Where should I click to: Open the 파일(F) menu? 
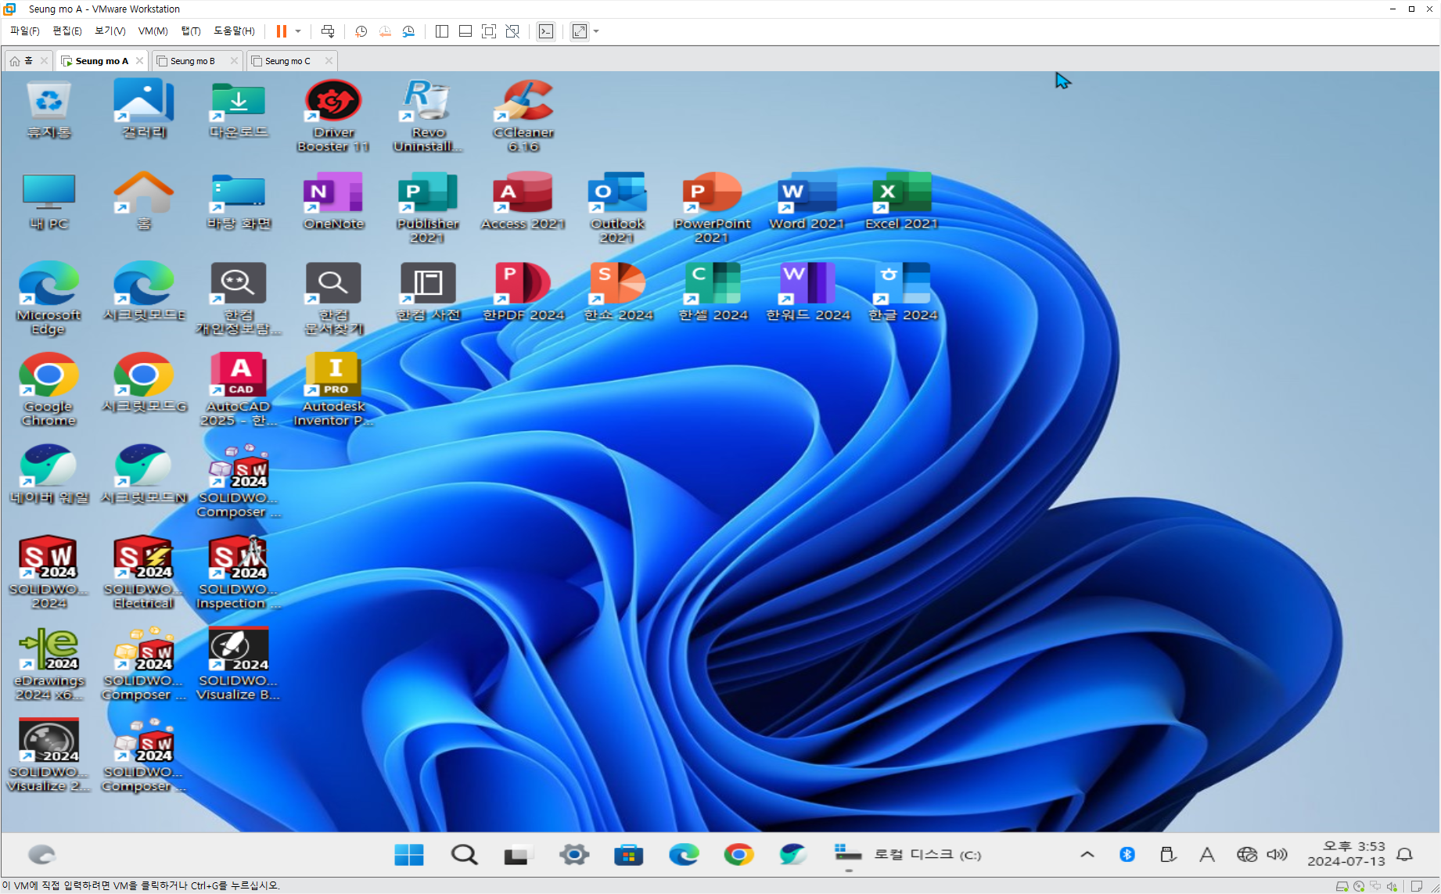(x=25, y=31)
